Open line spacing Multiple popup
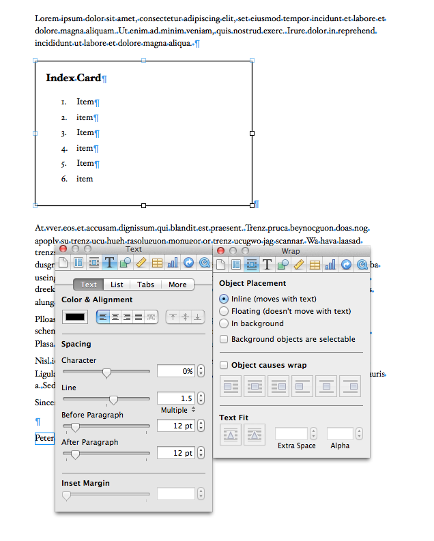Image resolution: width=434 pixels, height=541 pixels. pos(178,410)
